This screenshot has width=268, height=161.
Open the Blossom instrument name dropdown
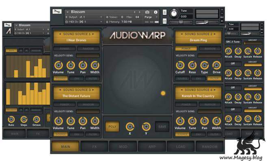tap(68, 12)
